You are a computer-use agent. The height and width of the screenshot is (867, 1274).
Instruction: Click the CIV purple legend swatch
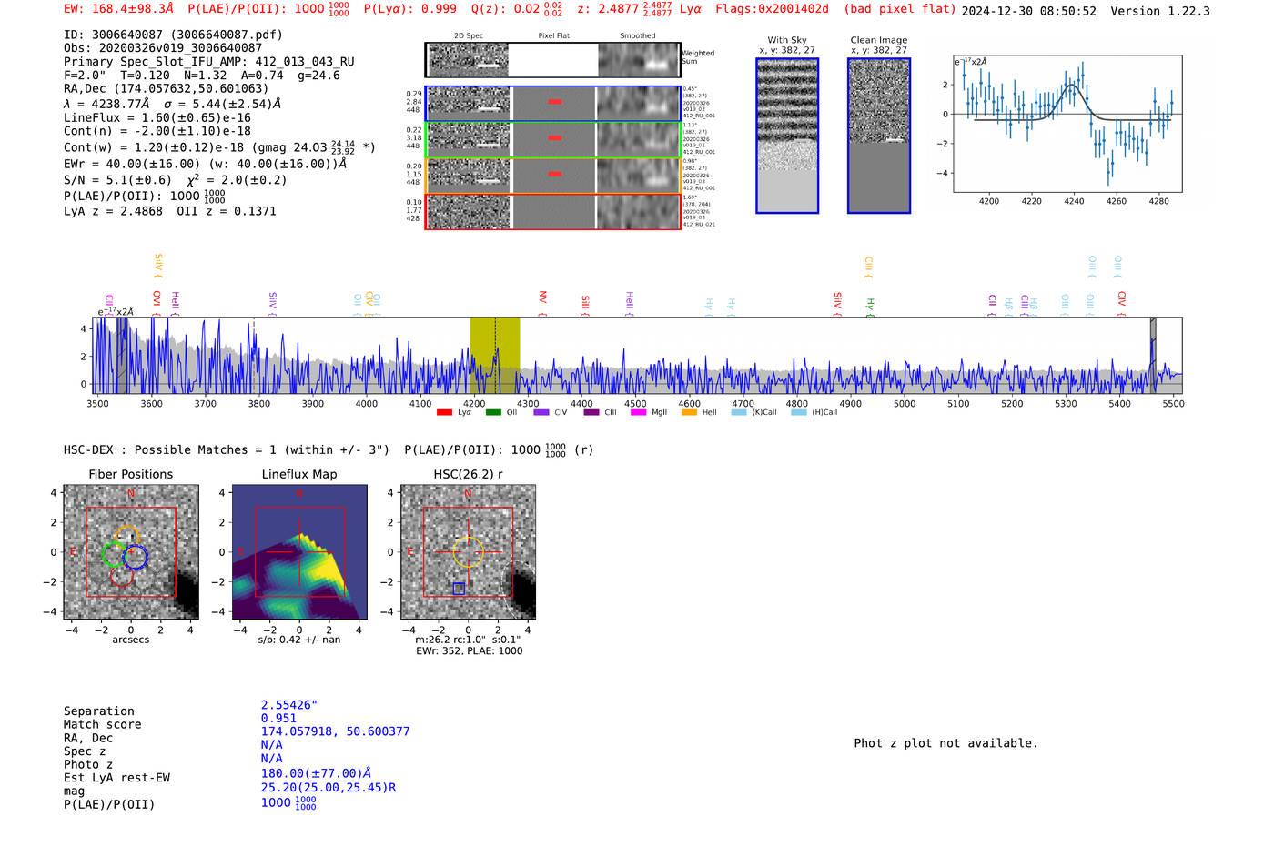[541, 412]
